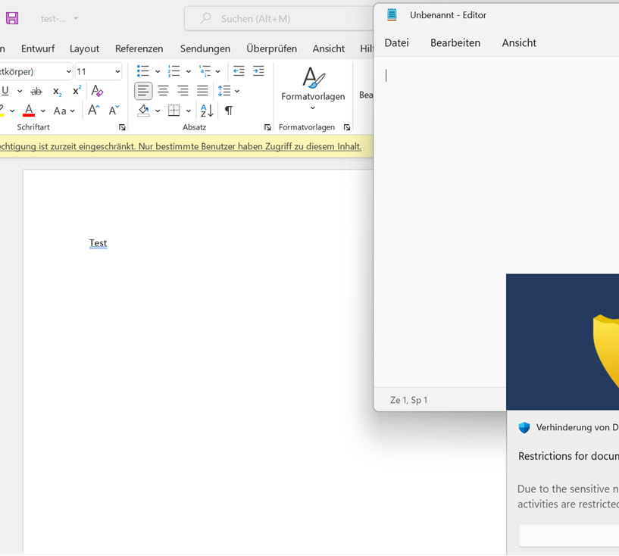Open the Bearbeiten menu in Editor
Image resolution: width=619 pixels, height=556 pixels.
[x=455, y=42]
